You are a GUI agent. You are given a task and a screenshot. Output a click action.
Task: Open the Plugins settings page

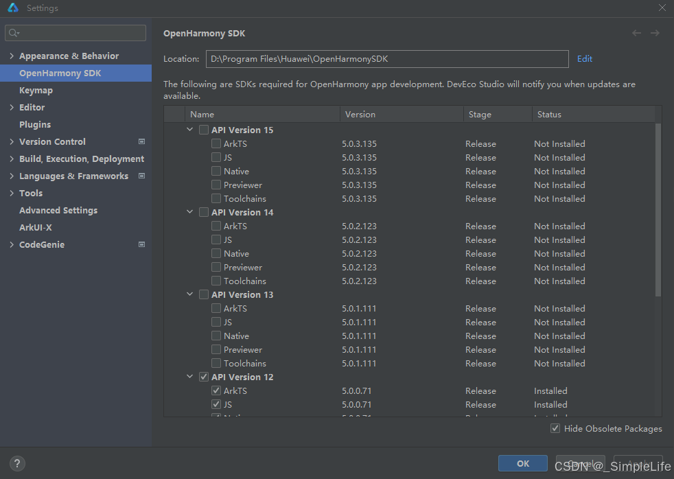(35, 125)
